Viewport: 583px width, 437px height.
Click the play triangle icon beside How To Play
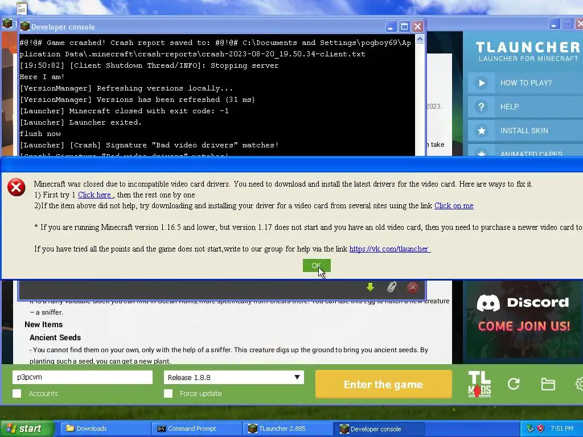[x=482, y=83]
